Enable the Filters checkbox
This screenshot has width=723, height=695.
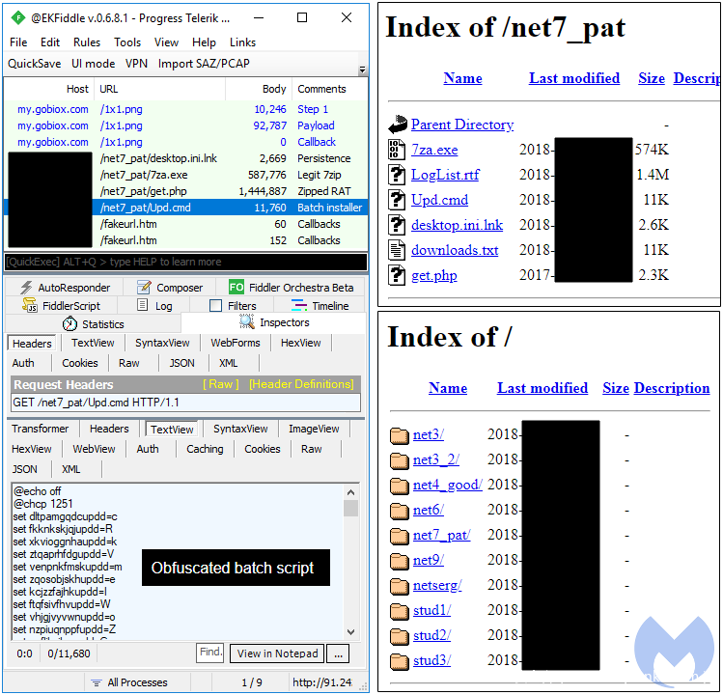click(215, 306)
